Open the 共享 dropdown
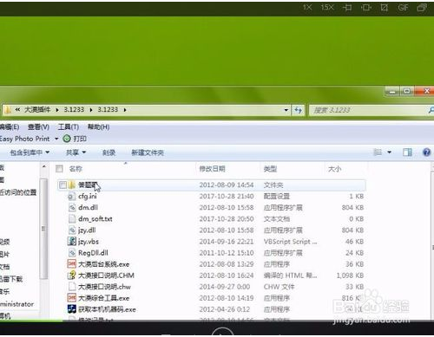 76,152
